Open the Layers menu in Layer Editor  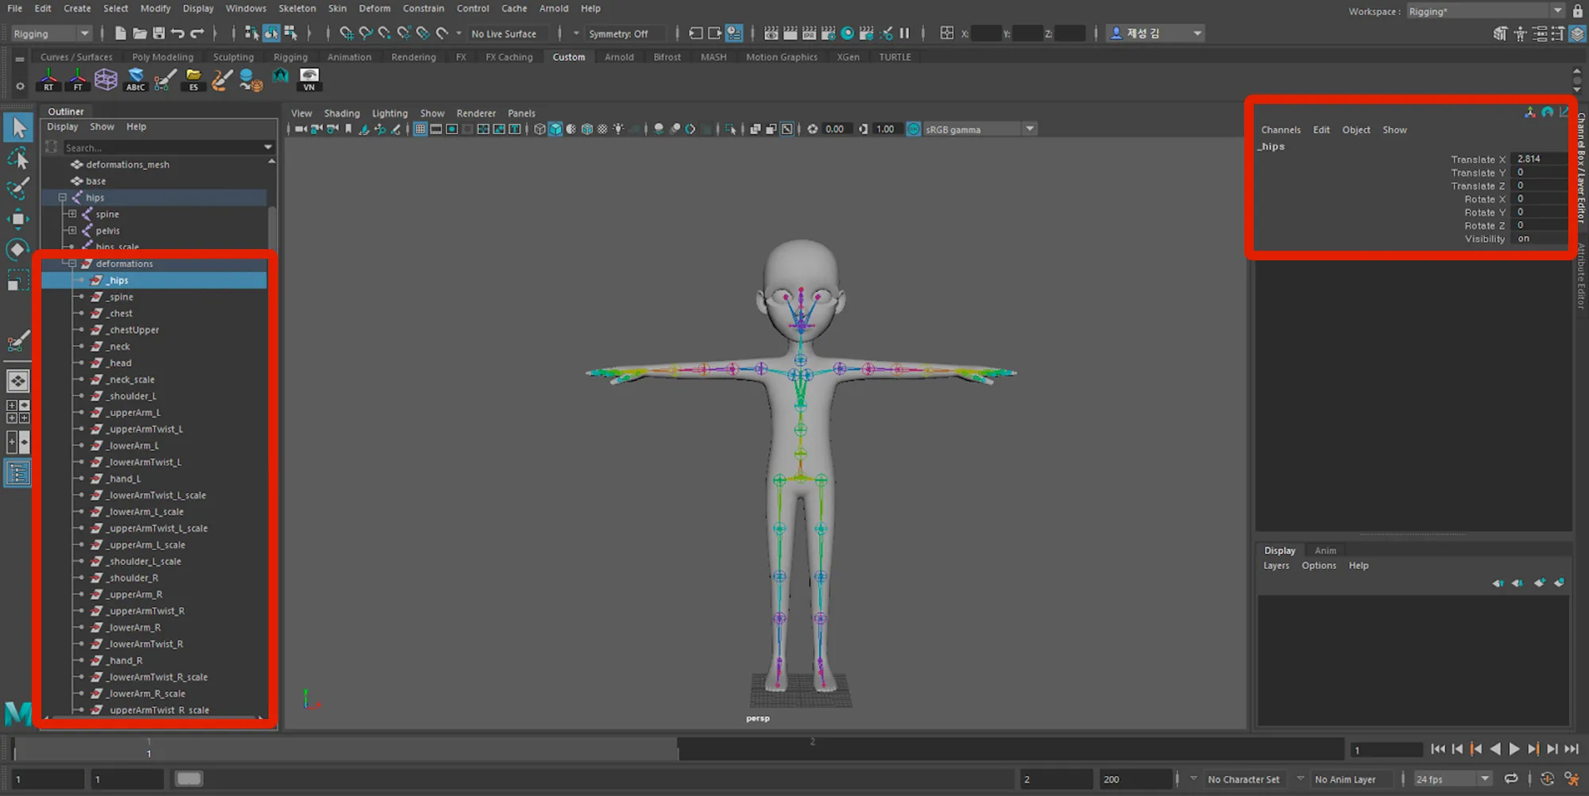click(1276, 566)
